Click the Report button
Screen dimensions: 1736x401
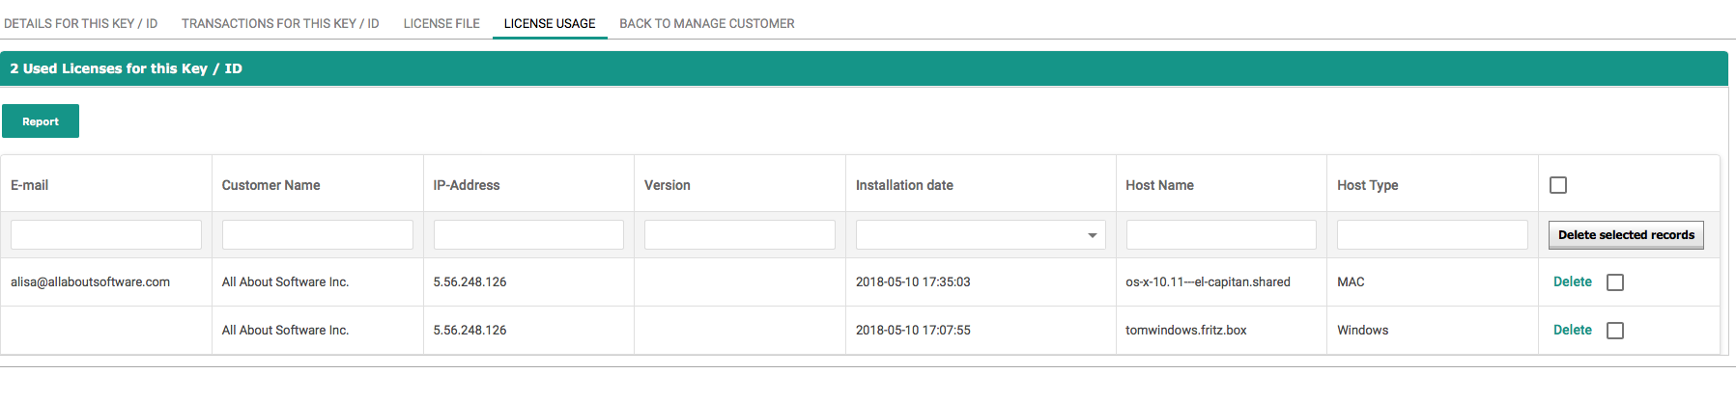[41, 121]
